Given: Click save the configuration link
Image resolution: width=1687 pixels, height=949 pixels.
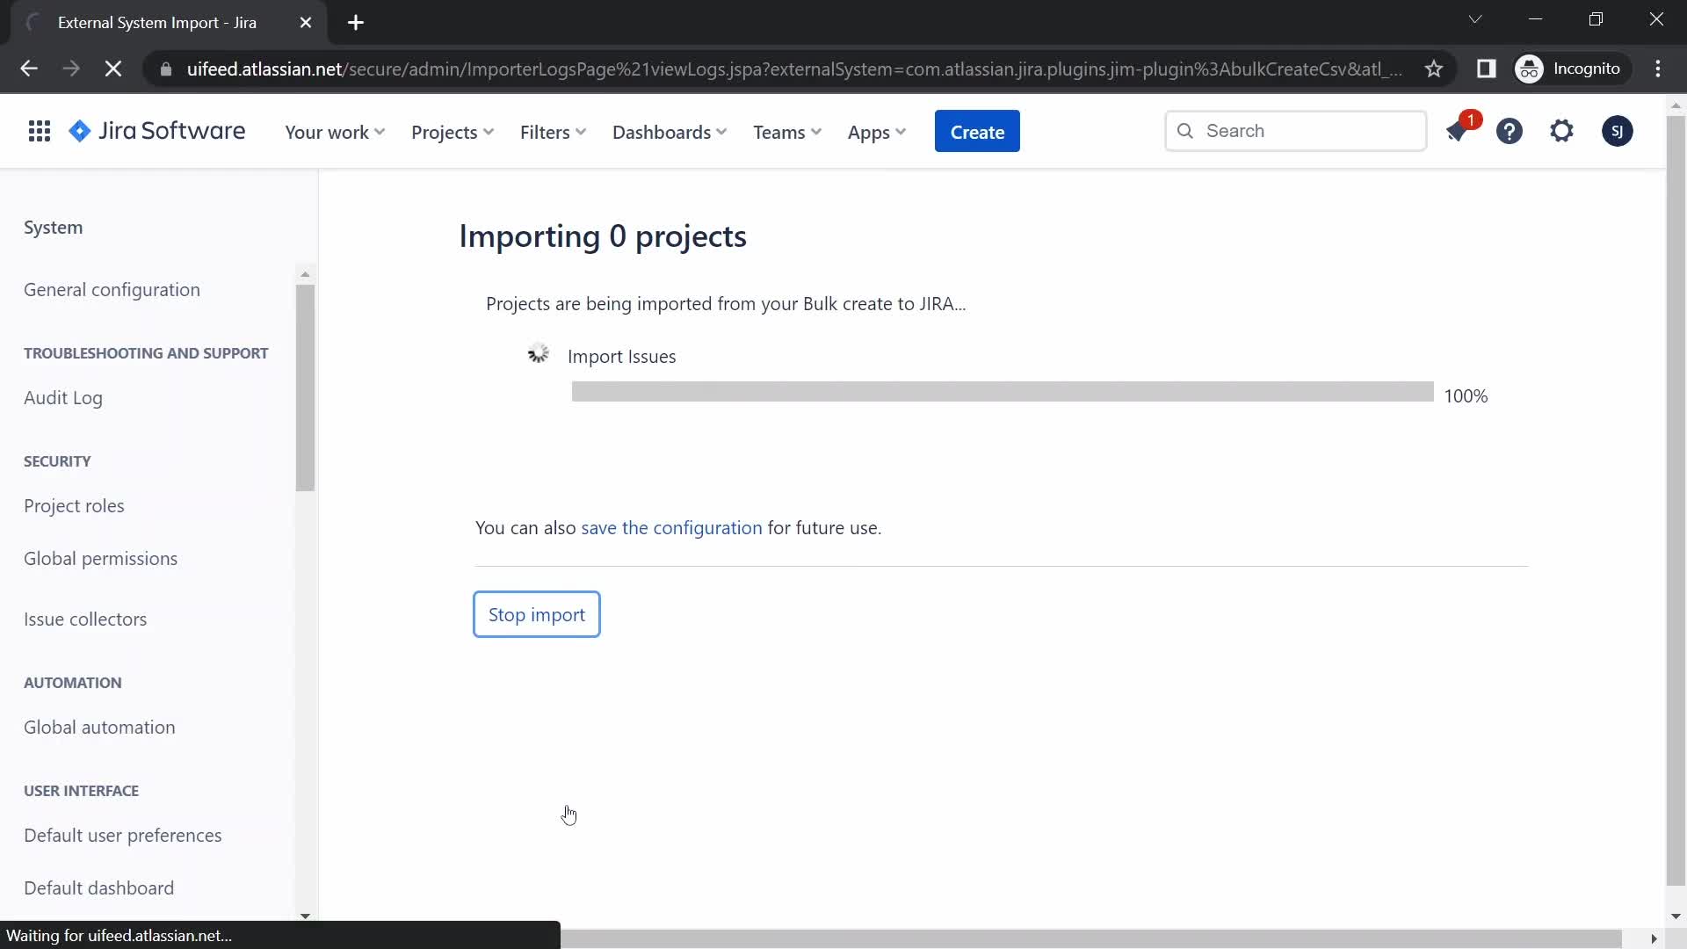Looking at the screenshot, I should [x=672, y=527].
